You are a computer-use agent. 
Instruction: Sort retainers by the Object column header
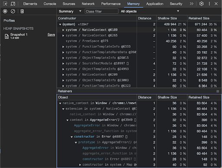(97, 97)
